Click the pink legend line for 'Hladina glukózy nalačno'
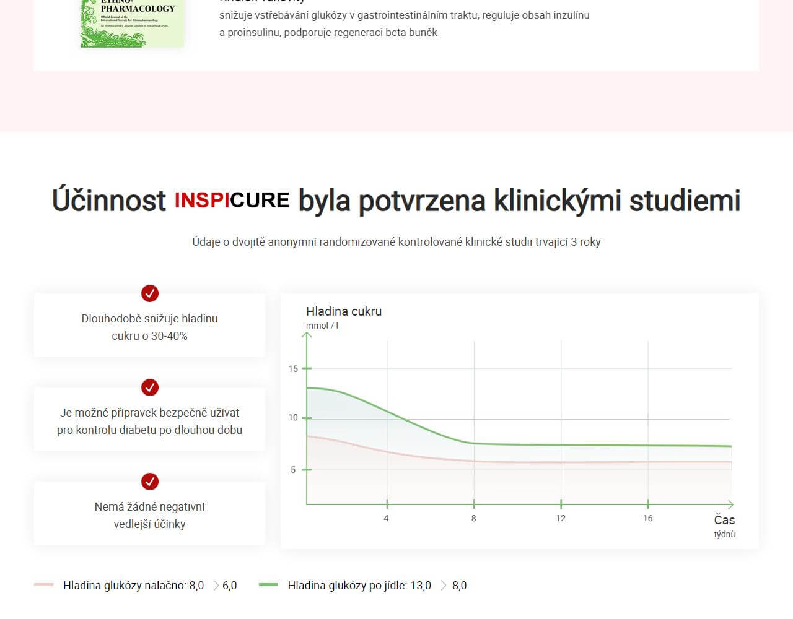793x619 pixels. tap(43, 585)
